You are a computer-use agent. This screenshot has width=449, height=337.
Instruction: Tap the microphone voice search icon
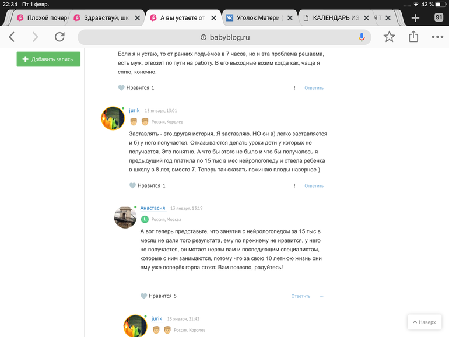(362, 37)
